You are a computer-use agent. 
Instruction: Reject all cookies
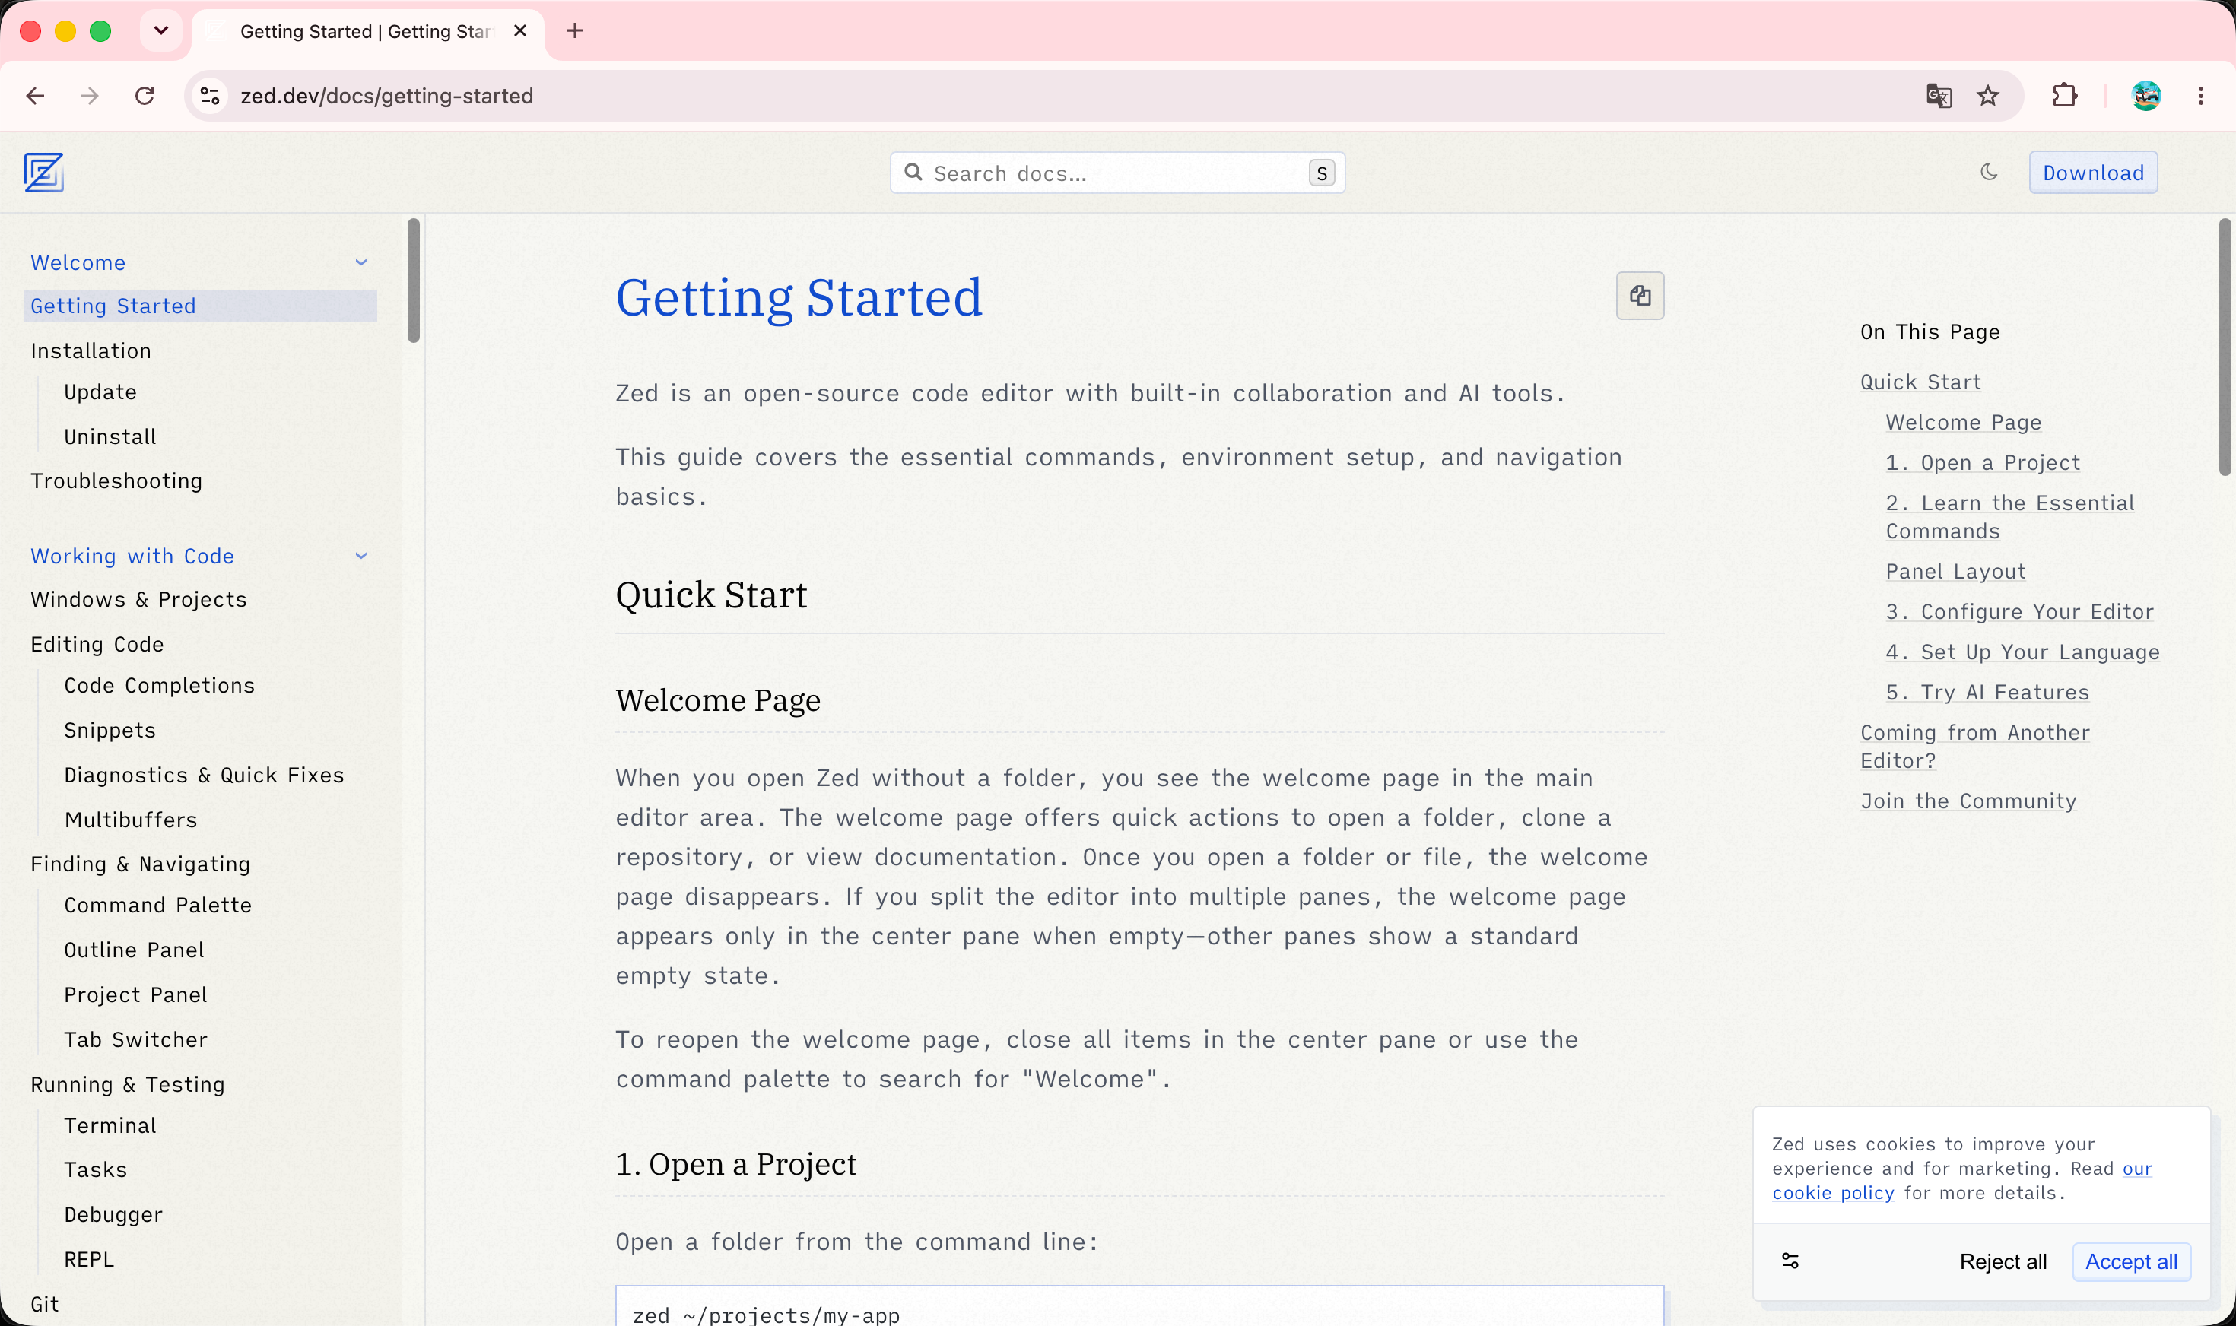click(2003, 1261)
